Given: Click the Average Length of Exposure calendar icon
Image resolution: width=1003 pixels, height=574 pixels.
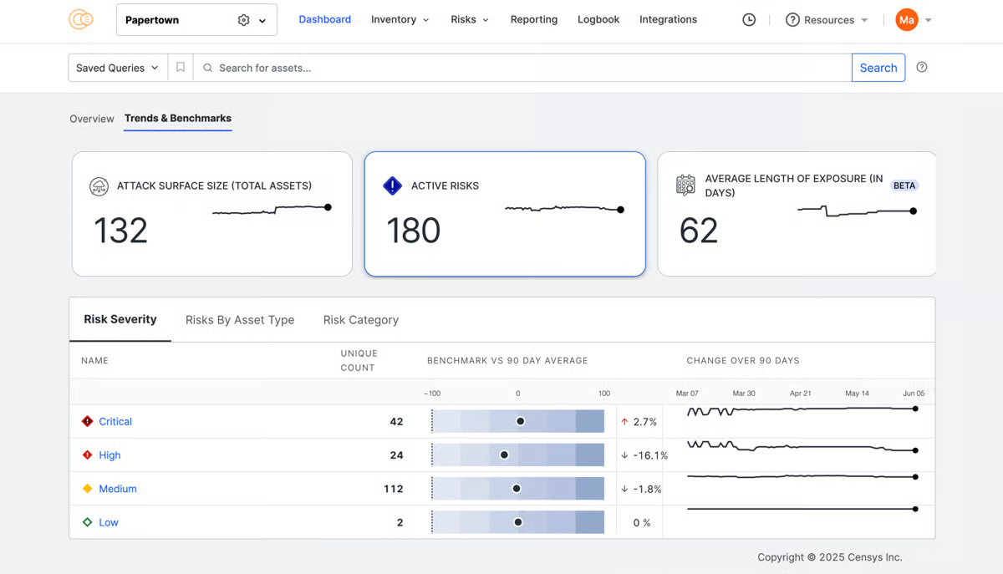Looking at the screenshot, I should 685,185.
